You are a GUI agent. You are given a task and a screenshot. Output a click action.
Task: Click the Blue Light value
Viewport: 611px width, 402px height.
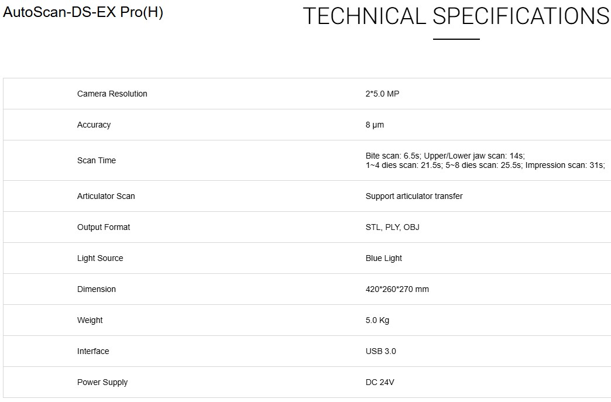[x=384, y=258]
